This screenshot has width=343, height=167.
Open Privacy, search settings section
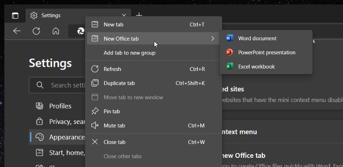pos(57,121)
